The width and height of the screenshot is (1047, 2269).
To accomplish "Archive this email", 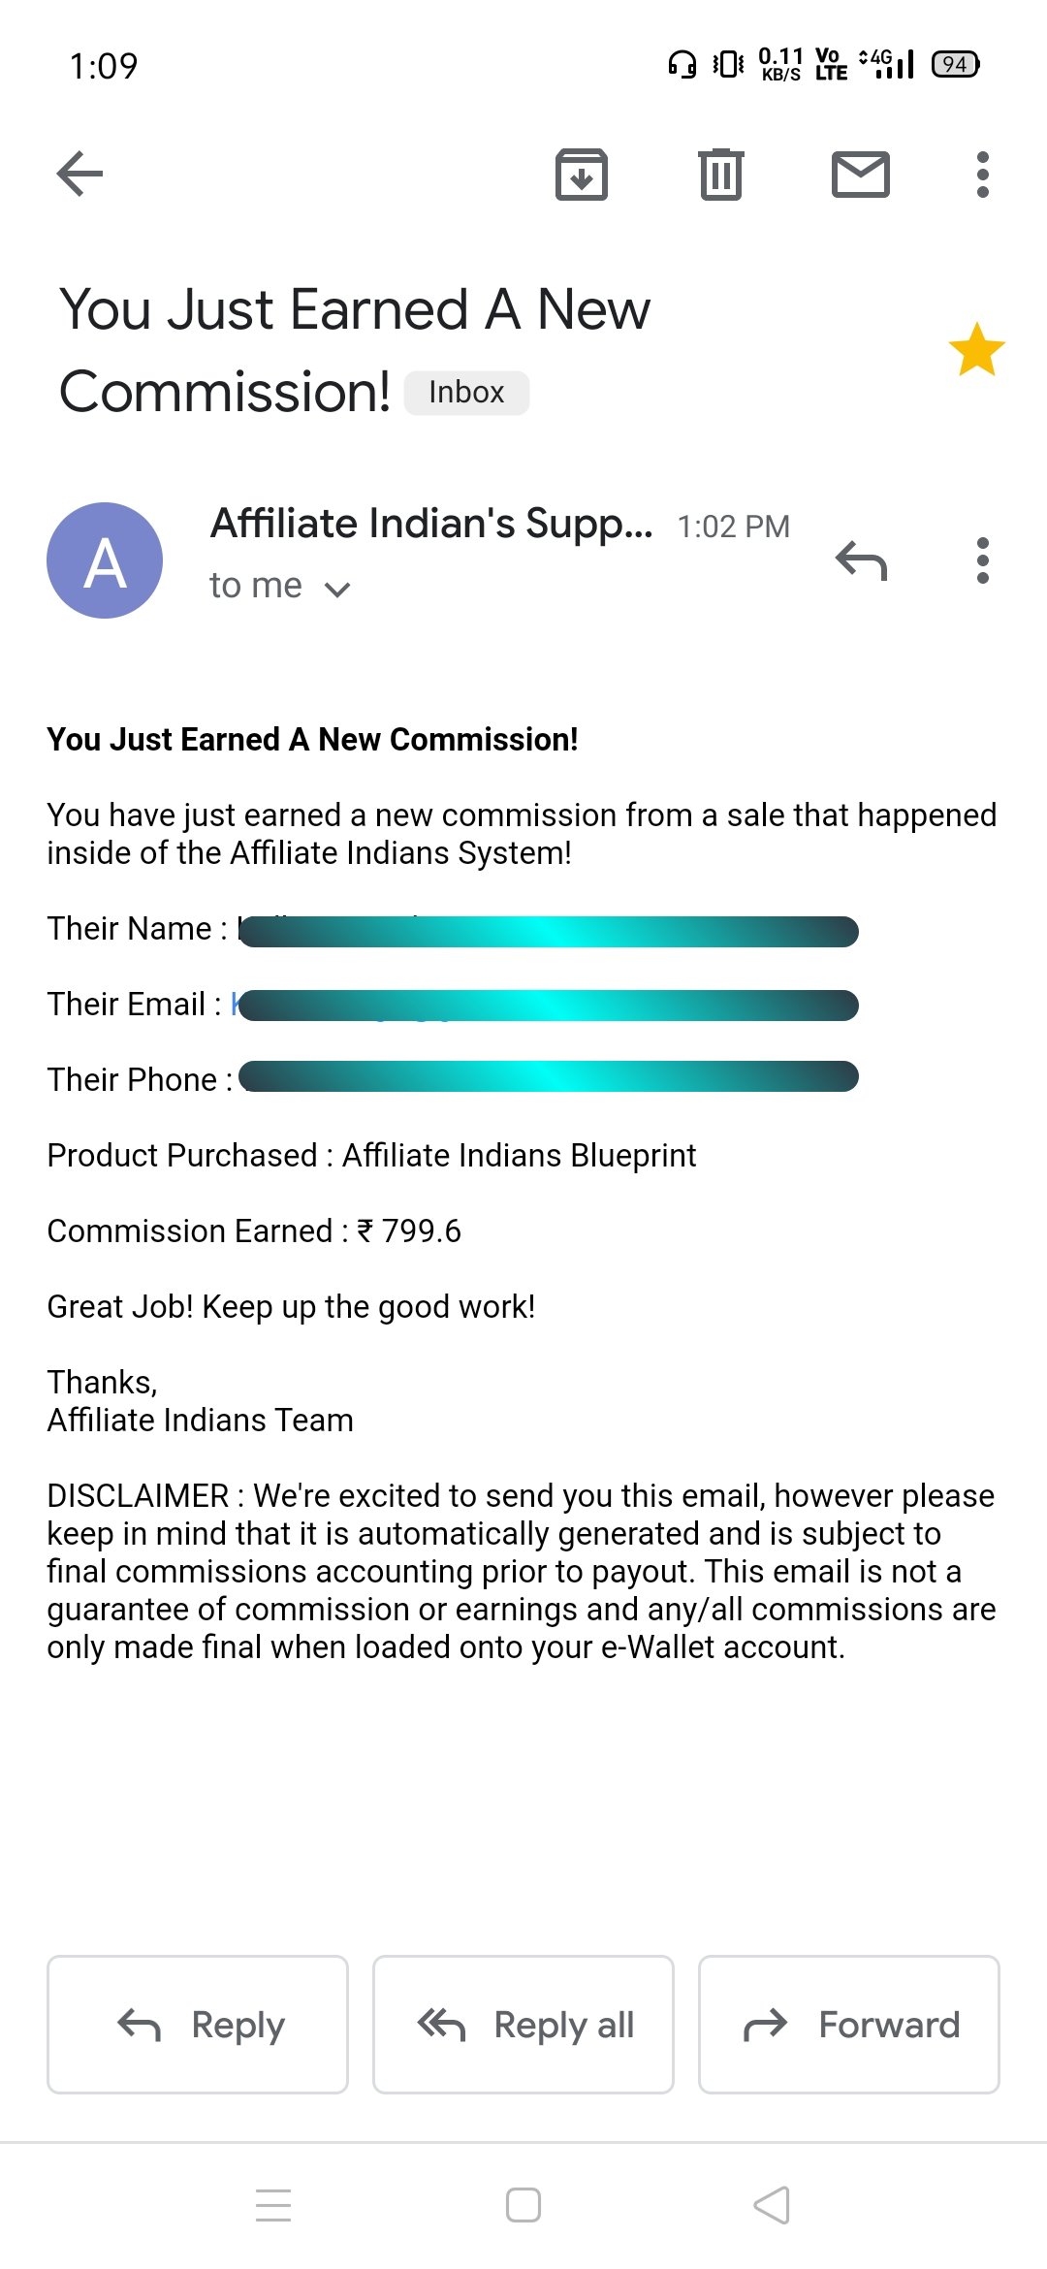I will (x=581, y=175).
